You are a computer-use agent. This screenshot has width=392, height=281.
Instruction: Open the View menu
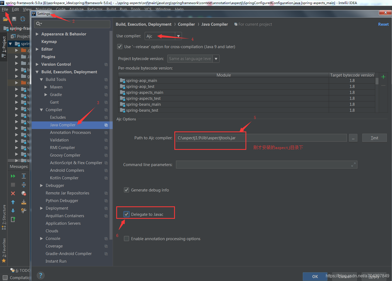click(27, 9)
